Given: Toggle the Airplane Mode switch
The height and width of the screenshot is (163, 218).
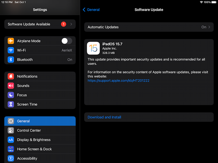Looking at the screenshot, I should (x=67, y=41).
